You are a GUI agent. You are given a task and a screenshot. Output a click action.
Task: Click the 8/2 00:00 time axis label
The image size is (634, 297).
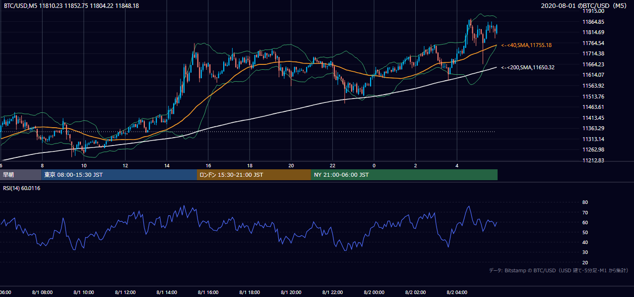(375, 293)
